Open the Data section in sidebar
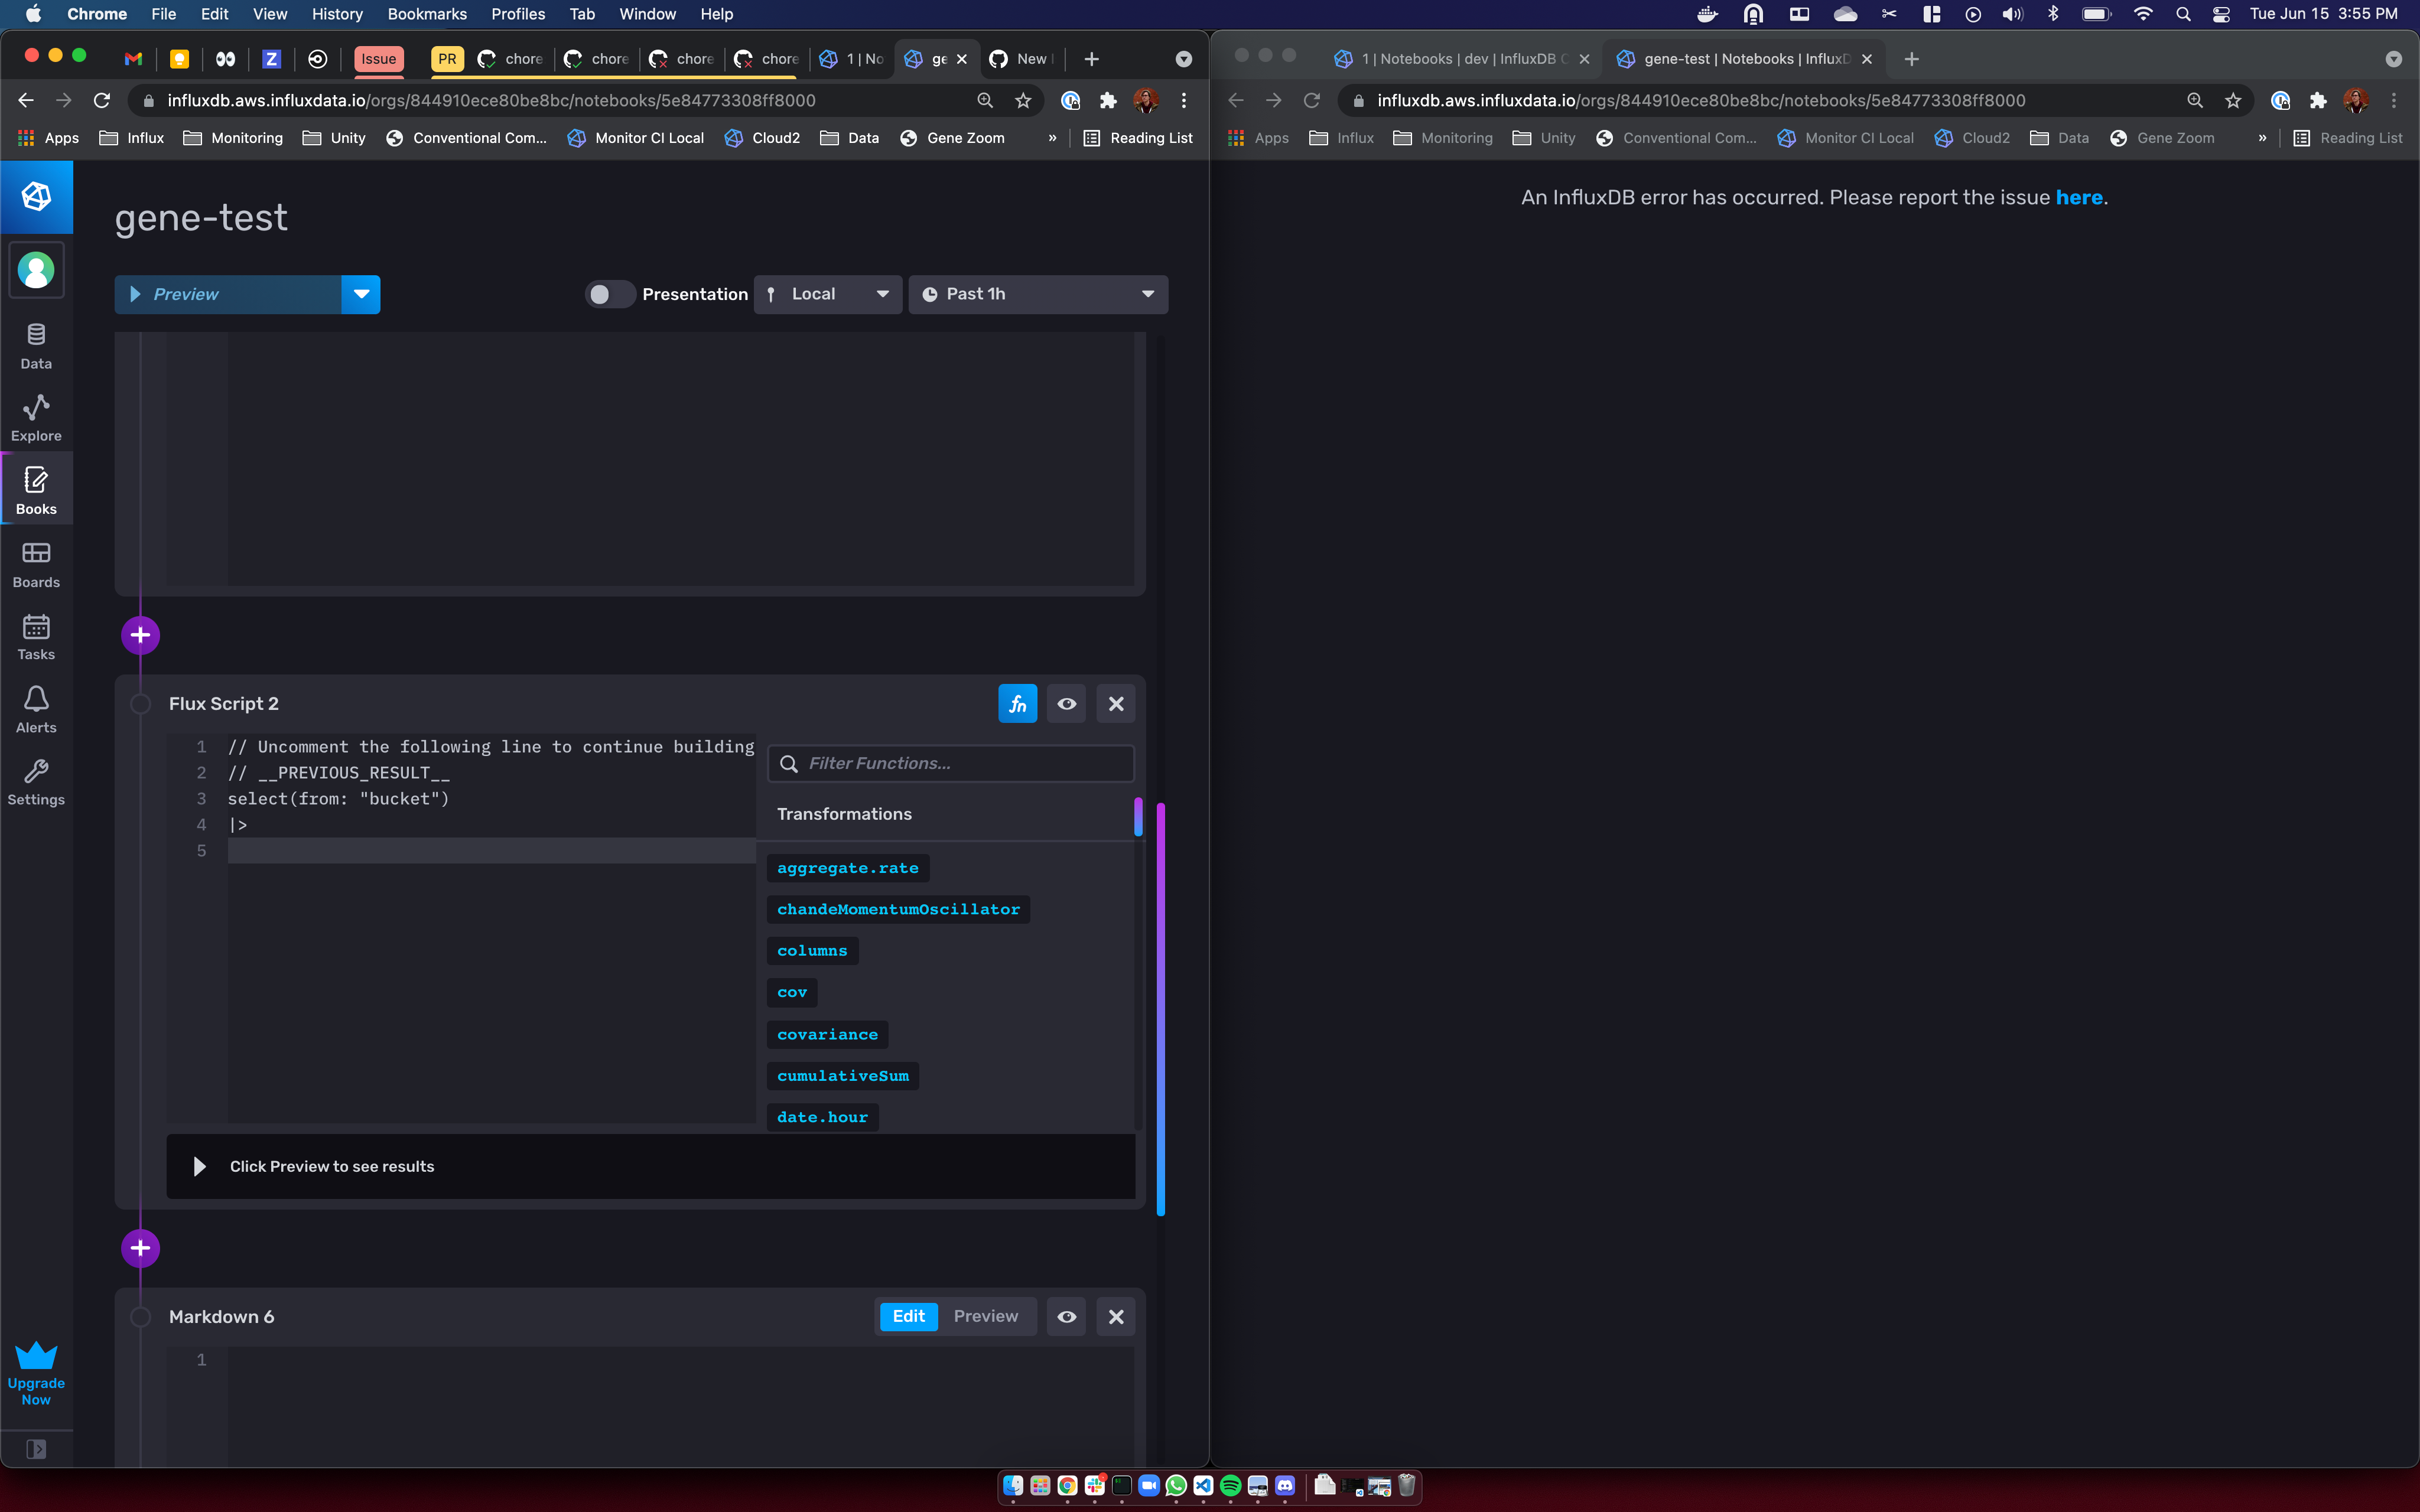Viewport: 2420px width, 1512px height. click(x=36, y=346)
